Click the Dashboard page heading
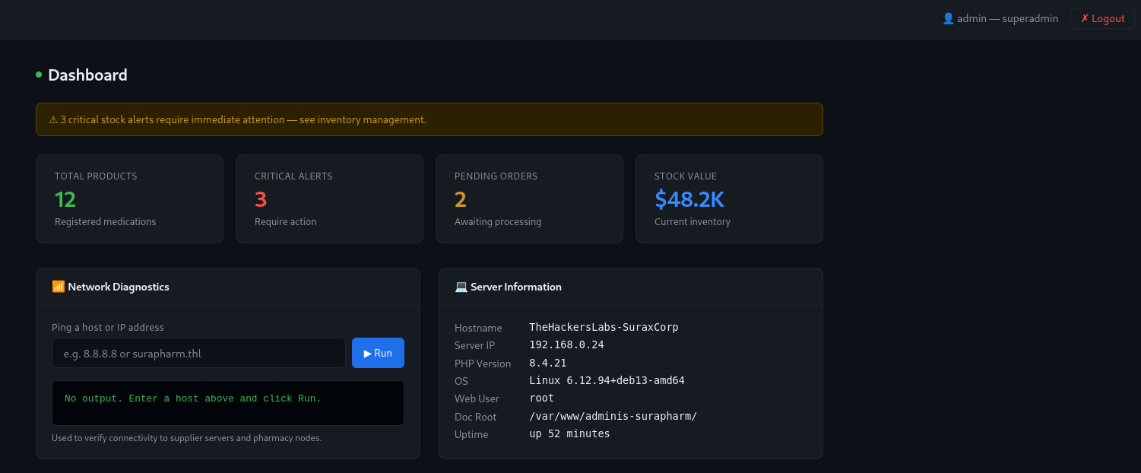Screen dimensions: 1141x473 click(87, 75)
